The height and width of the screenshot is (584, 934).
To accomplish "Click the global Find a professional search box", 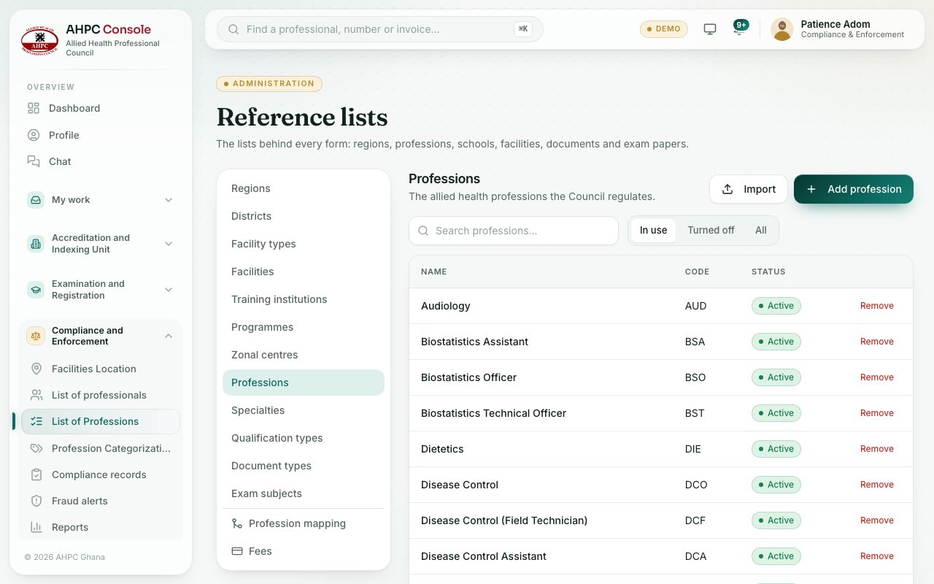I will tap(380, 29).
